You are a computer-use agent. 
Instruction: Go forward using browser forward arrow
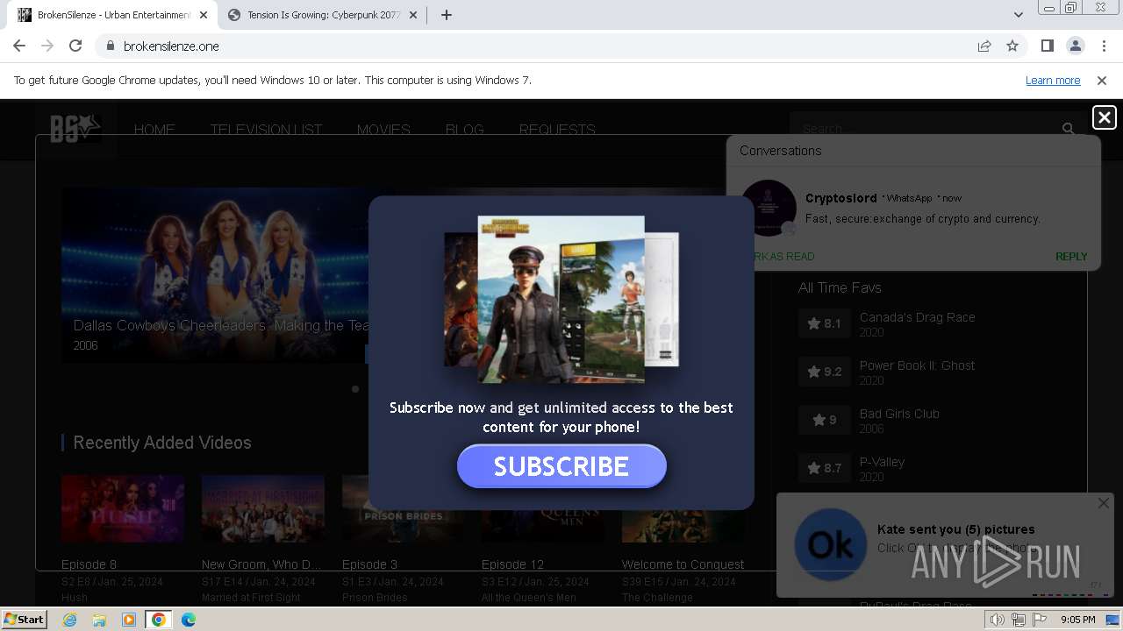pyautogui.click(x=47, y=46)
